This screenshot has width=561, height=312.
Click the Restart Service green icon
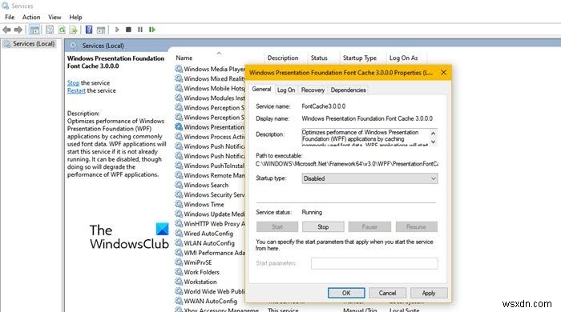[x=152, y=30]
